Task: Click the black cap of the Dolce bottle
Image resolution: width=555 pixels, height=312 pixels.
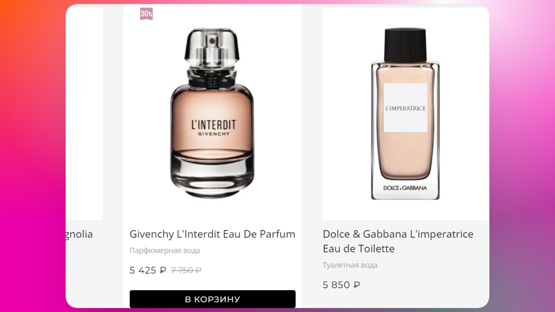Action: [405, 45]
